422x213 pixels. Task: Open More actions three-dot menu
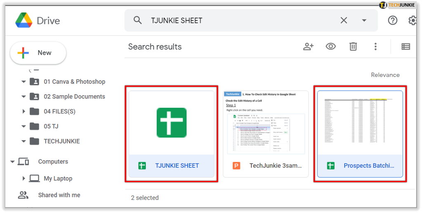pyautogui.click(x=375, y=46)
